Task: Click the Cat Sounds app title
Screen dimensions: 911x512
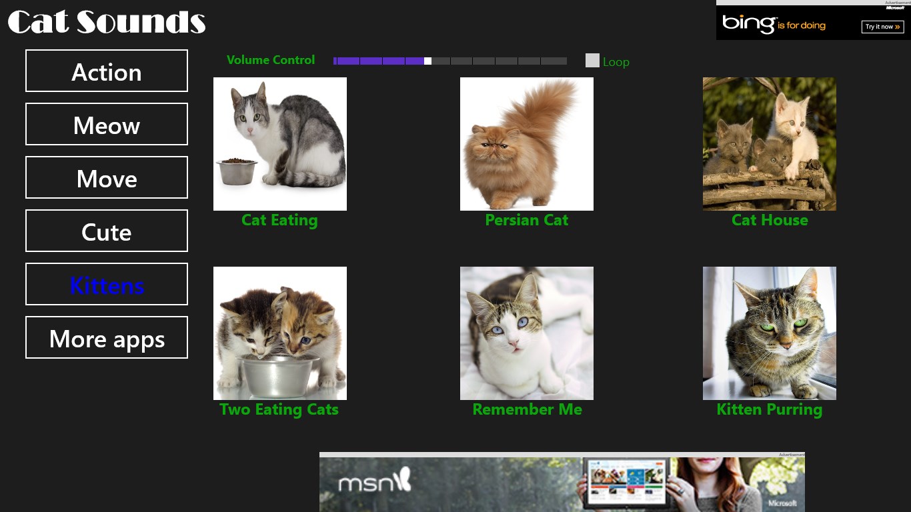Action: 107,22
